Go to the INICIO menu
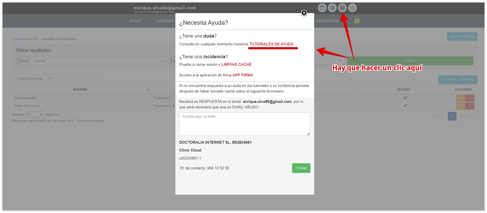Viewport: 487px width, 213px height. point(135,21)
